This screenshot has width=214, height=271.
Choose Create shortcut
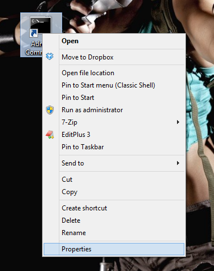114,208
